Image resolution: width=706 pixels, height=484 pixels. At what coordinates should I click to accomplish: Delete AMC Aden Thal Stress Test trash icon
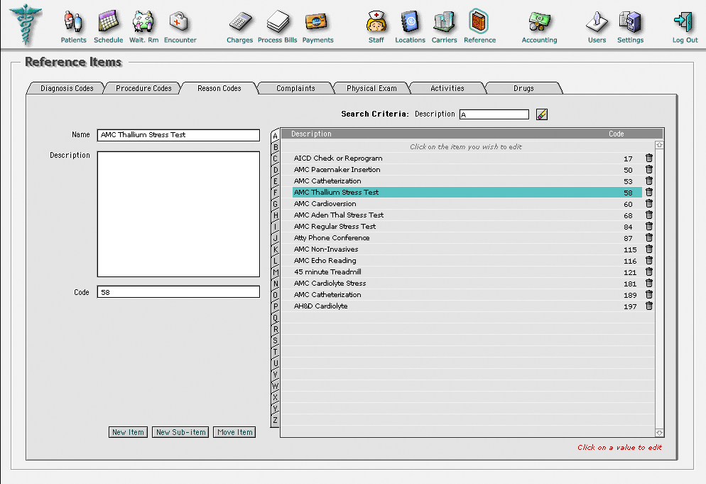648,215
